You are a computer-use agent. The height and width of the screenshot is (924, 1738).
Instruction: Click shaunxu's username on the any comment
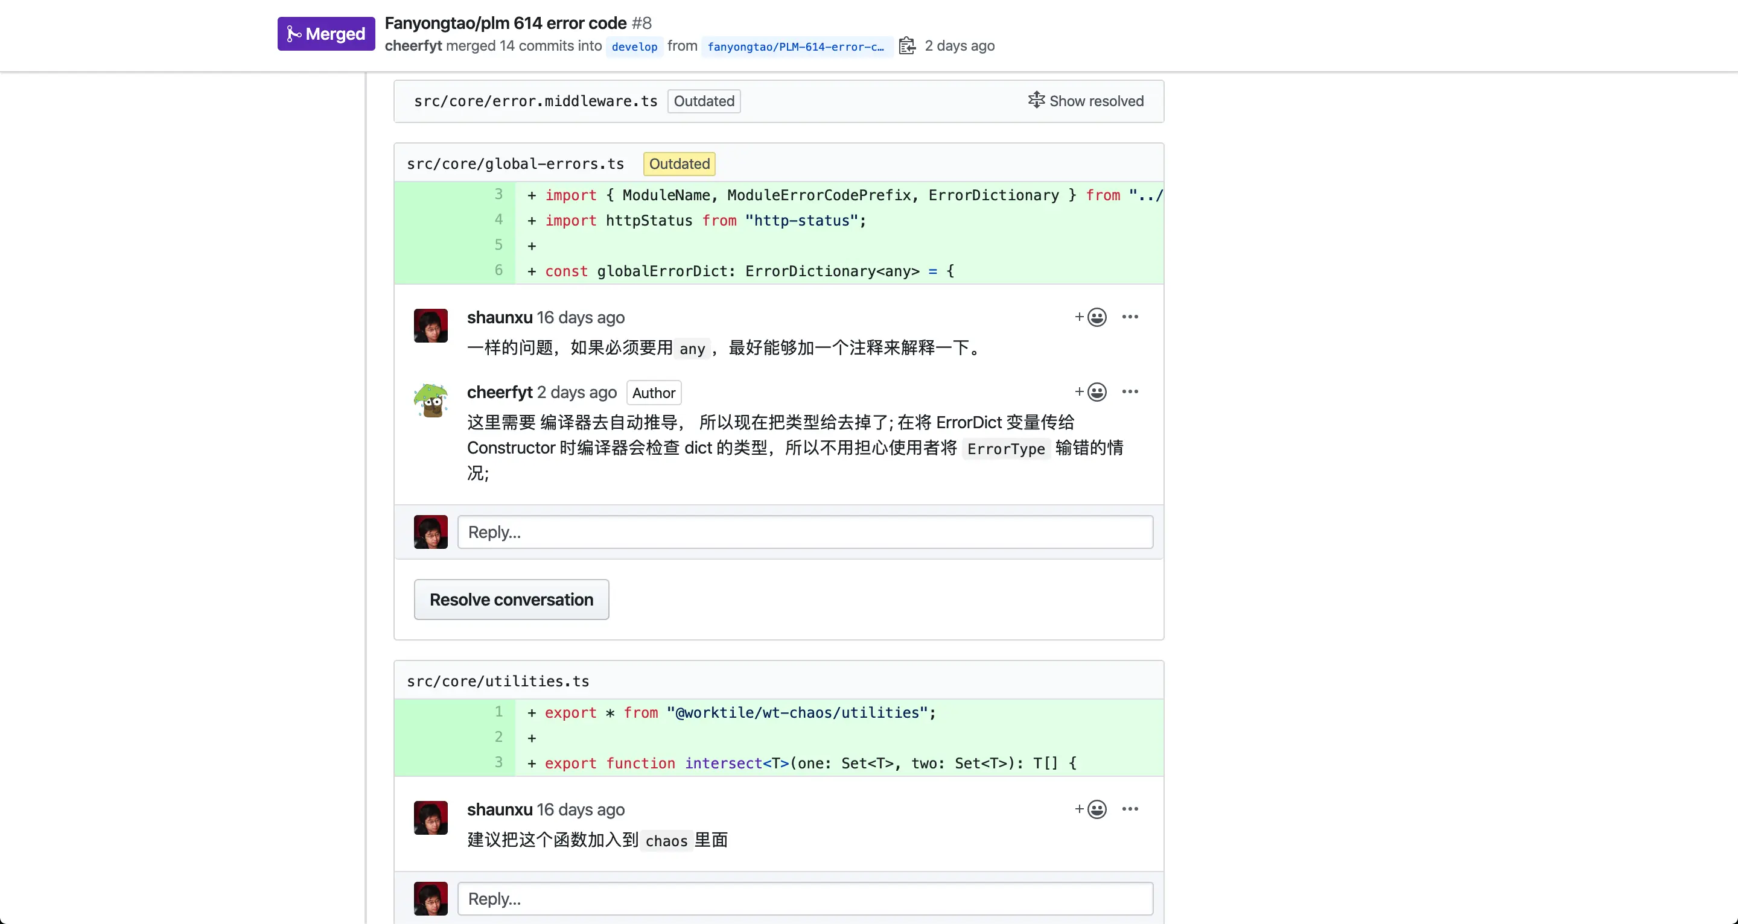tap(500, 318)
